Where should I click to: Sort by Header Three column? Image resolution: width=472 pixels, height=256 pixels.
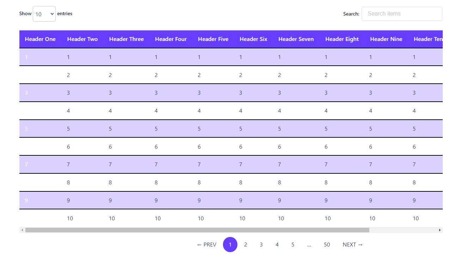[x=126, y=39]
